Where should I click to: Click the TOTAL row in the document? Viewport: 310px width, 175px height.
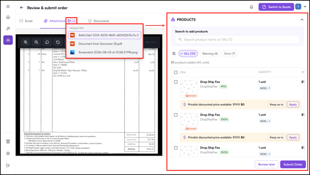coord(140,149)
